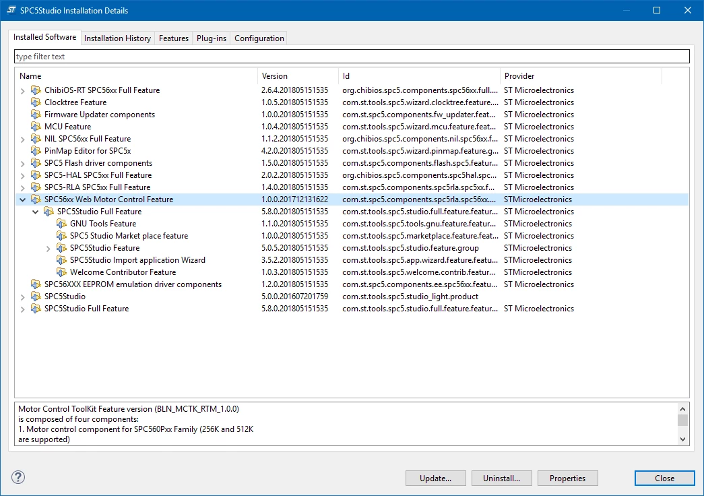
Task: Click the ChibiOS-RT SPC56xx Full Feature icon
Action: click(x=36, y=90)
